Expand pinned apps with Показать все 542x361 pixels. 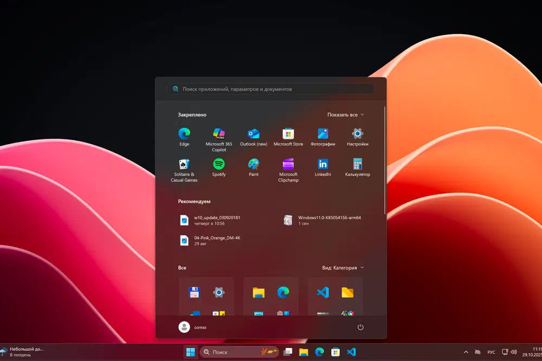pos(346,114)
